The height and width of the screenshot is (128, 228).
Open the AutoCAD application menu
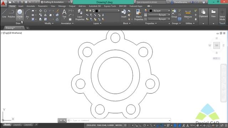[4, 3]
